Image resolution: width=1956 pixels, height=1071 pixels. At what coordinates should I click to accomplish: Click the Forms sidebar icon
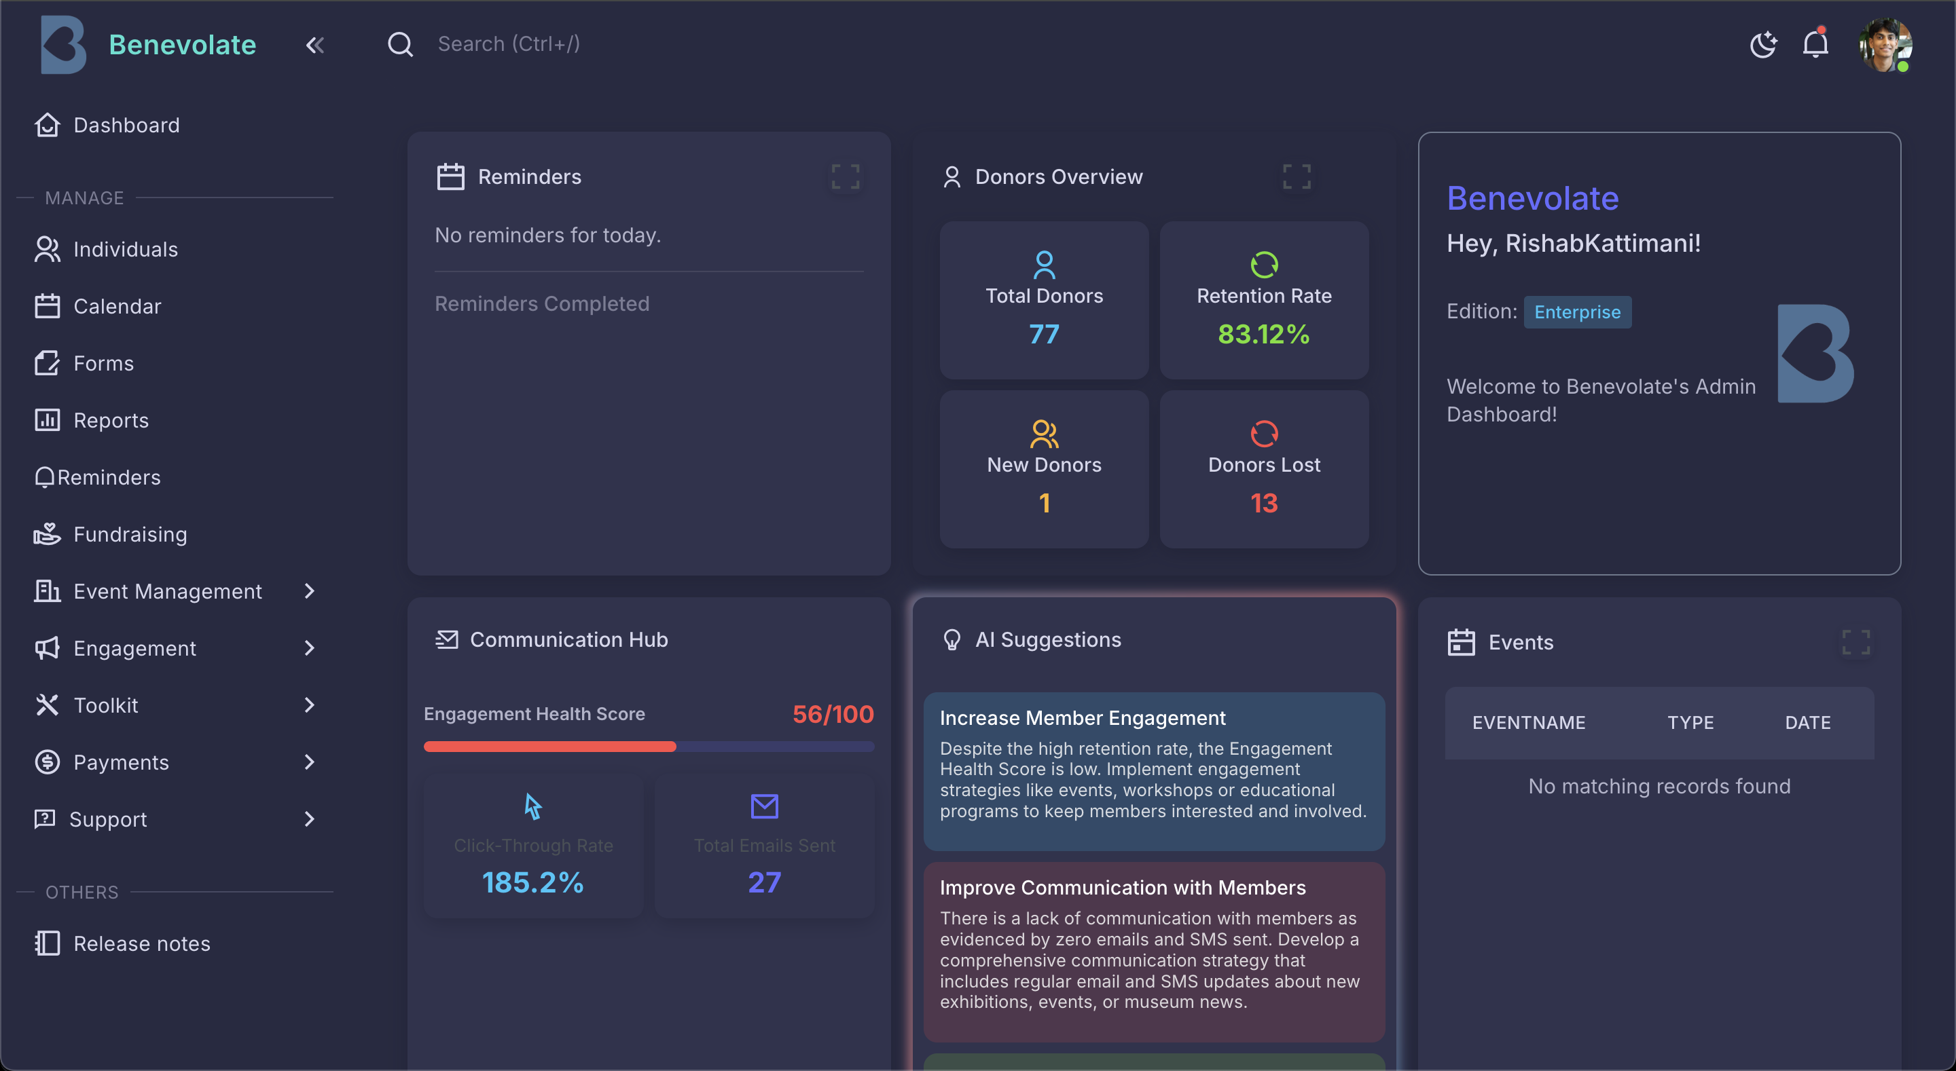(47, 363)
